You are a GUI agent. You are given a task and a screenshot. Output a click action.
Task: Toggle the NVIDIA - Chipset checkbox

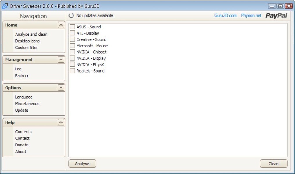pos(73,52)
